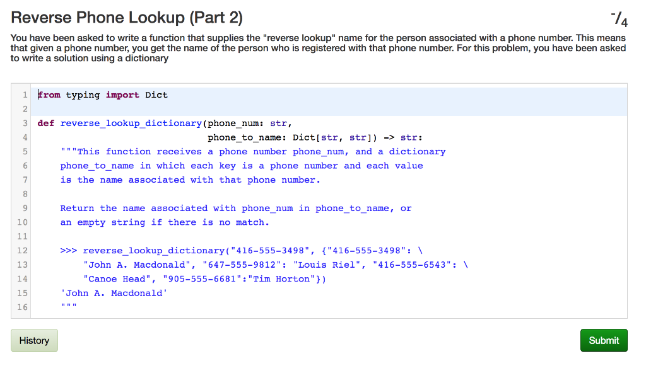Click the empty line 2 in the editor
The image size is (646, 366).
[x=126, y=108]
